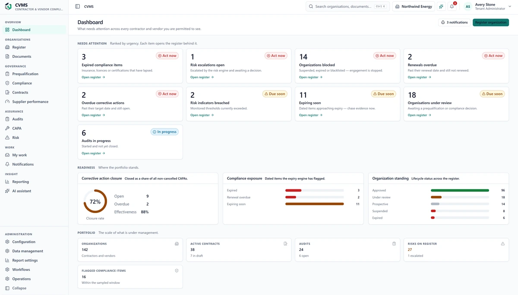
Task: Go to Prequalification in the sidebar
Action: [34, 74]
